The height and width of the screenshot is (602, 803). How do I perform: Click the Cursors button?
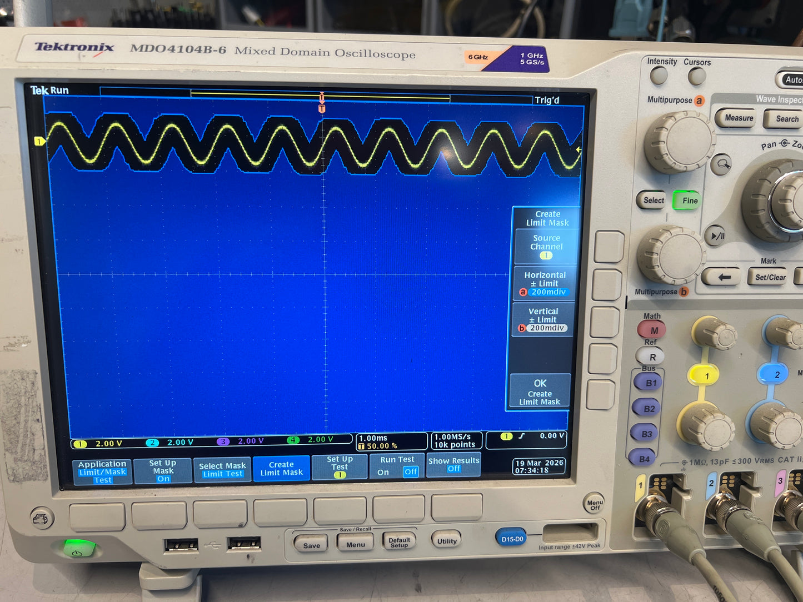coord(696,76)
